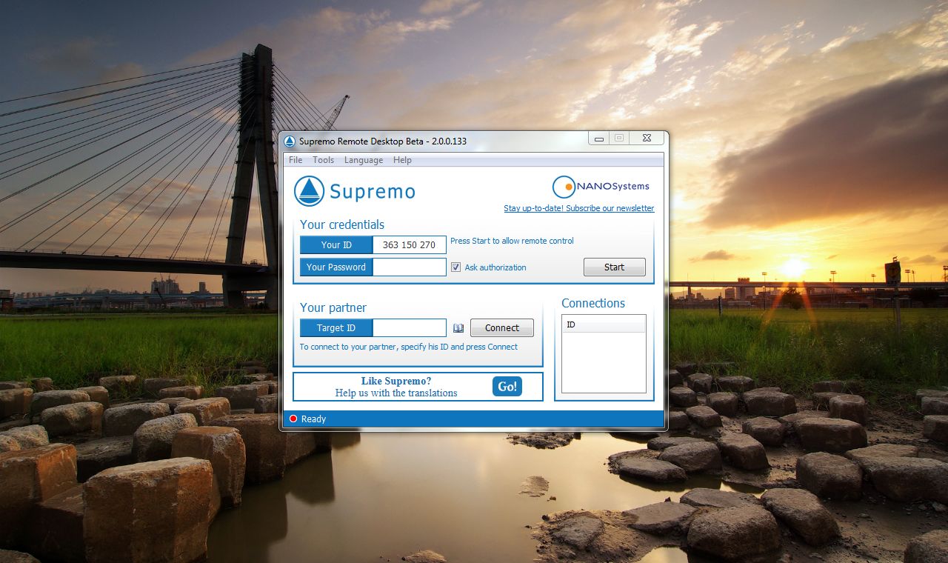The height and width of the screenshot is (563, 948).
Task: Click the Connect button
Action: [x=502, y=328]
